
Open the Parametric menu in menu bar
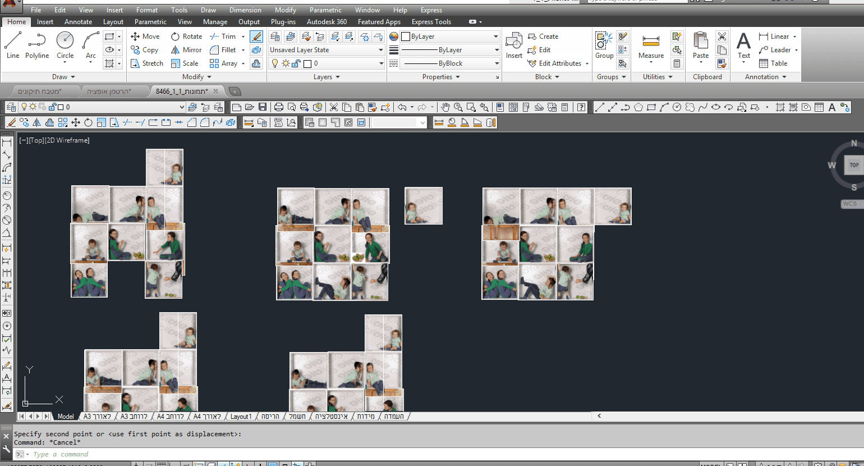(325, 10)
